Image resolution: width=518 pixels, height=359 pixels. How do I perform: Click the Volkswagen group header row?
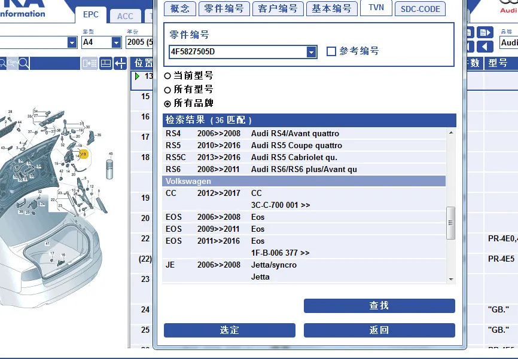click(304, 181)
